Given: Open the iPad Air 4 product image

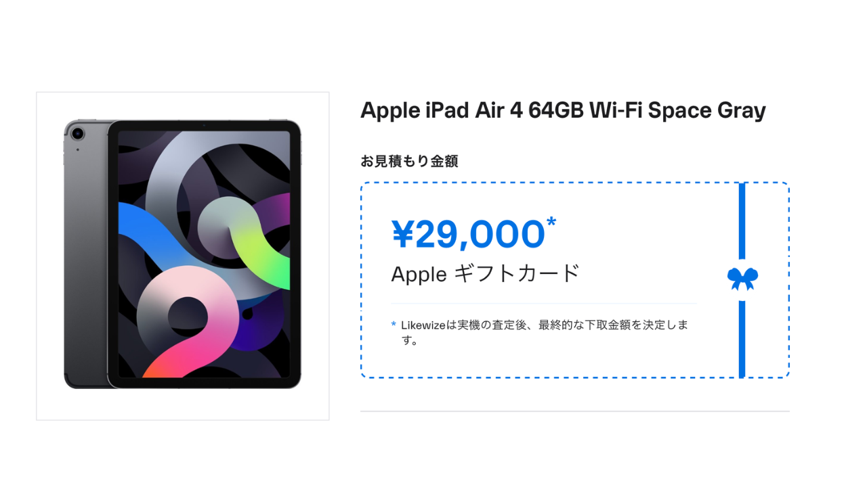Looking at the screenshot, I should (x=183, y=256).
